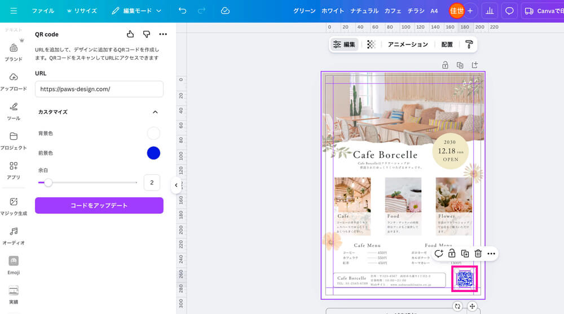Viewport: 564px width, 314px height.
Task: Click the thumbs down icon in QR code panel
Action: click(147, 34)
